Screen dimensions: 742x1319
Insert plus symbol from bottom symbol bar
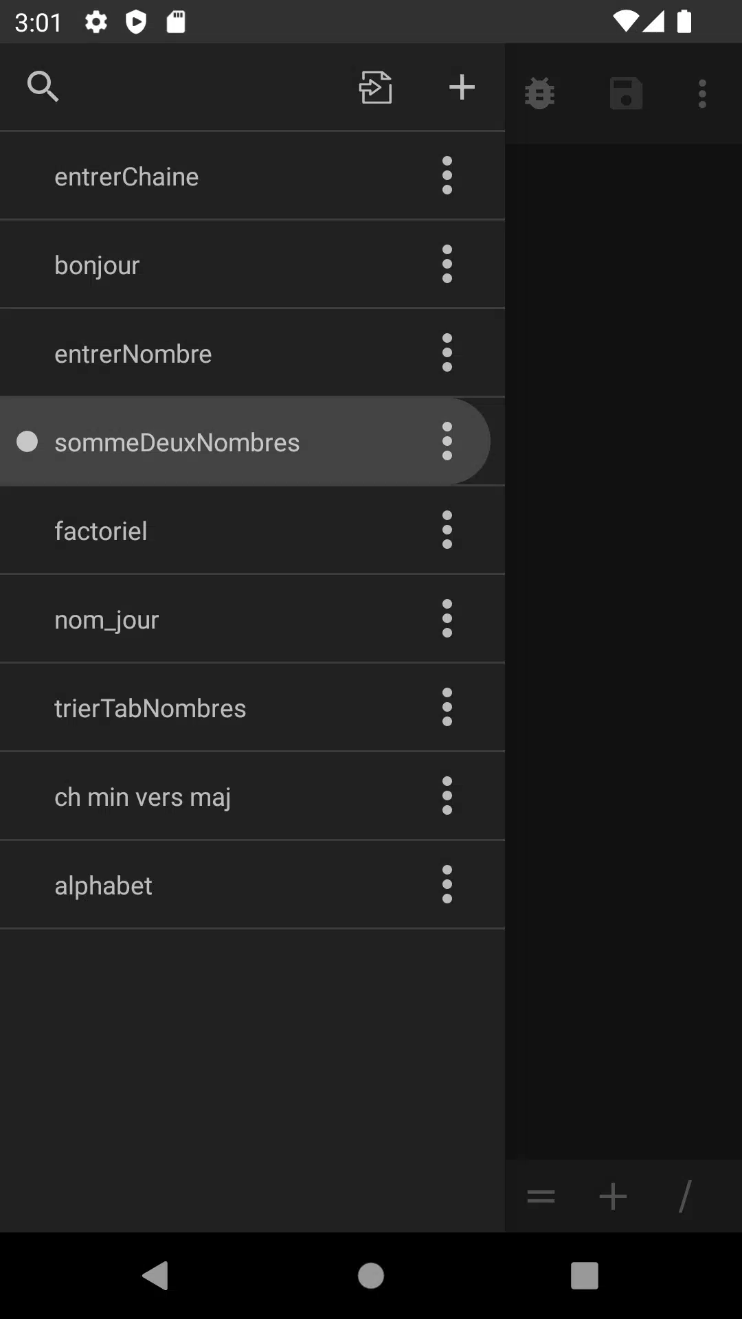point(613,1197)
